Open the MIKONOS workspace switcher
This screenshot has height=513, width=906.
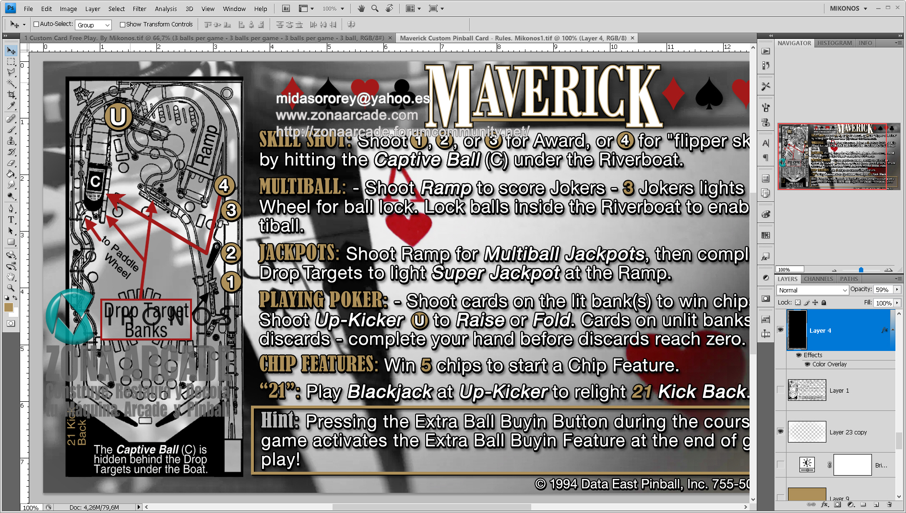848,8
